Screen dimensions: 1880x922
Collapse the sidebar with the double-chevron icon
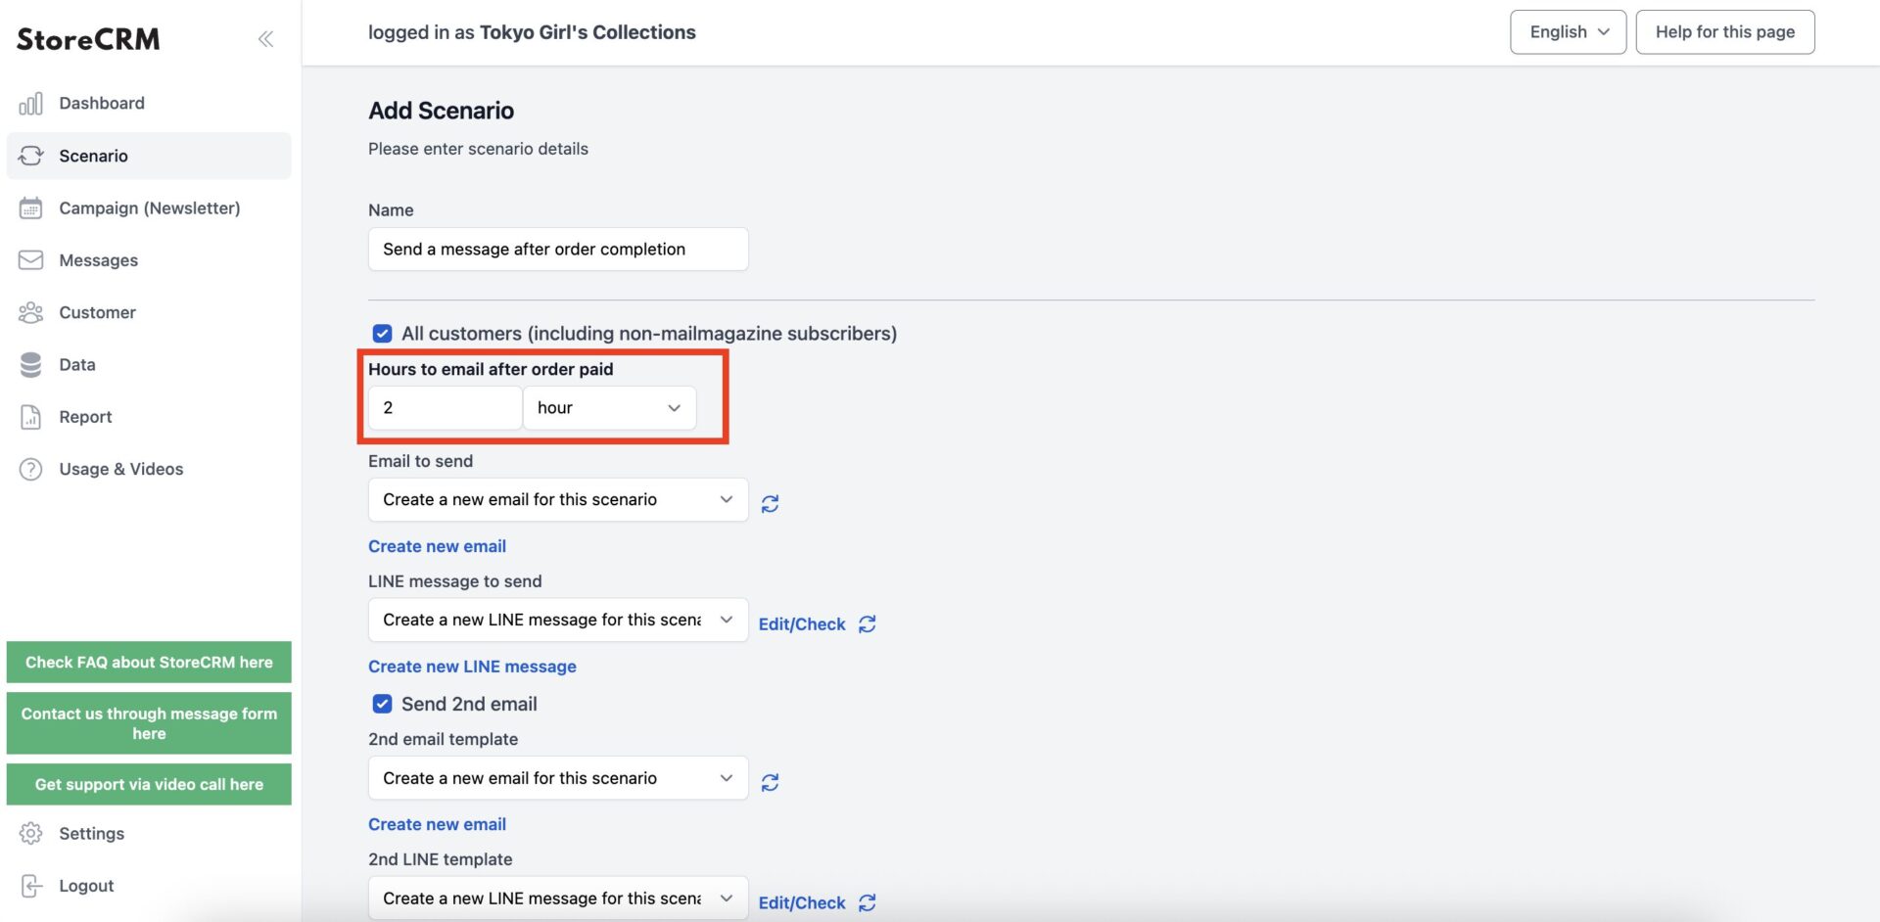(265, 39)
